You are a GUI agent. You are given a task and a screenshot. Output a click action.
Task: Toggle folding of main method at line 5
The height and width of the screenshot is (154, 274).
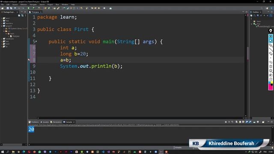tap(36, 41)
